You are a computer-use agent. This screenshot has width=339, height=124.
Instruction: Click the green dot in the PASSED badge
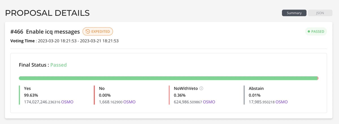click(309, 31)
